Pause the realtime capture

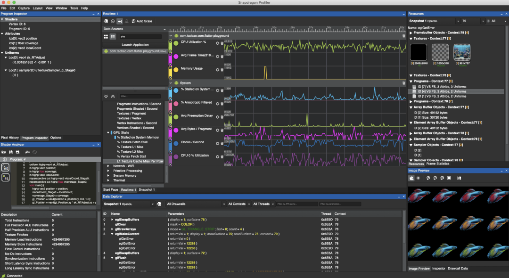[x=113, y=21]
